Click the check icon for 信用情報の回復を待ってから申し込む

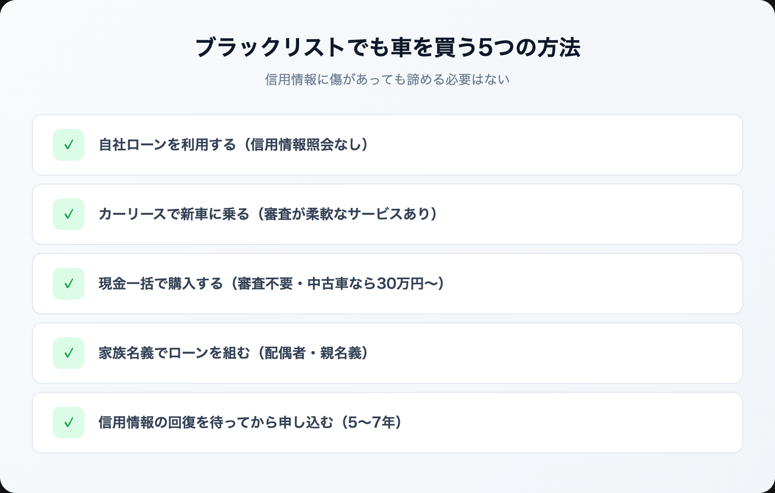[x=69, y=423]
